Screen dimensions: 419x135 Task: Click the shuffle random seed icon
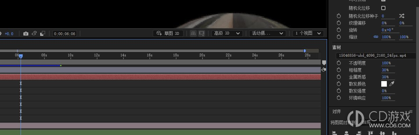(402, 16)
